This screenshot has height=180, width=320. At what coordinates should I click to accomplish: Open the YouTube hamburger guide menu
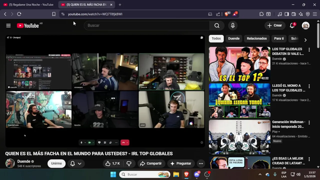point(8,25)
